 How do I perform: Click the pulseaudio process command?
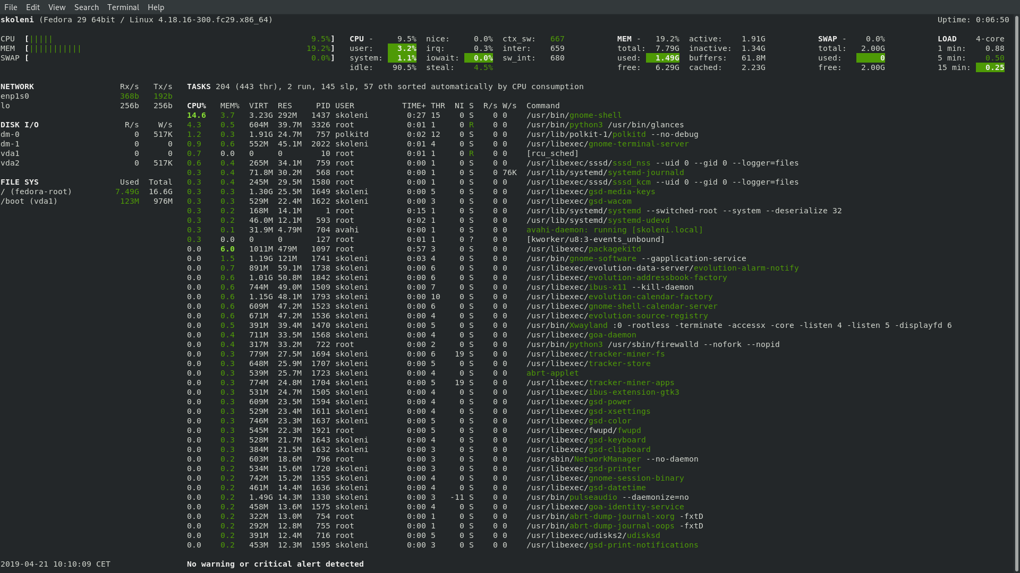(593, 498)
